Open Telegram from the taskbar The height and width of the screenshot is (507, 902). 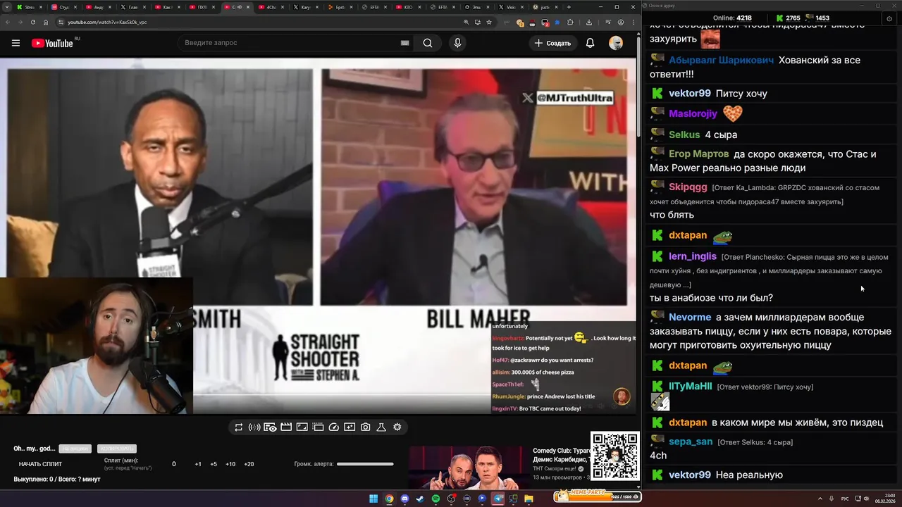[498, 499]
